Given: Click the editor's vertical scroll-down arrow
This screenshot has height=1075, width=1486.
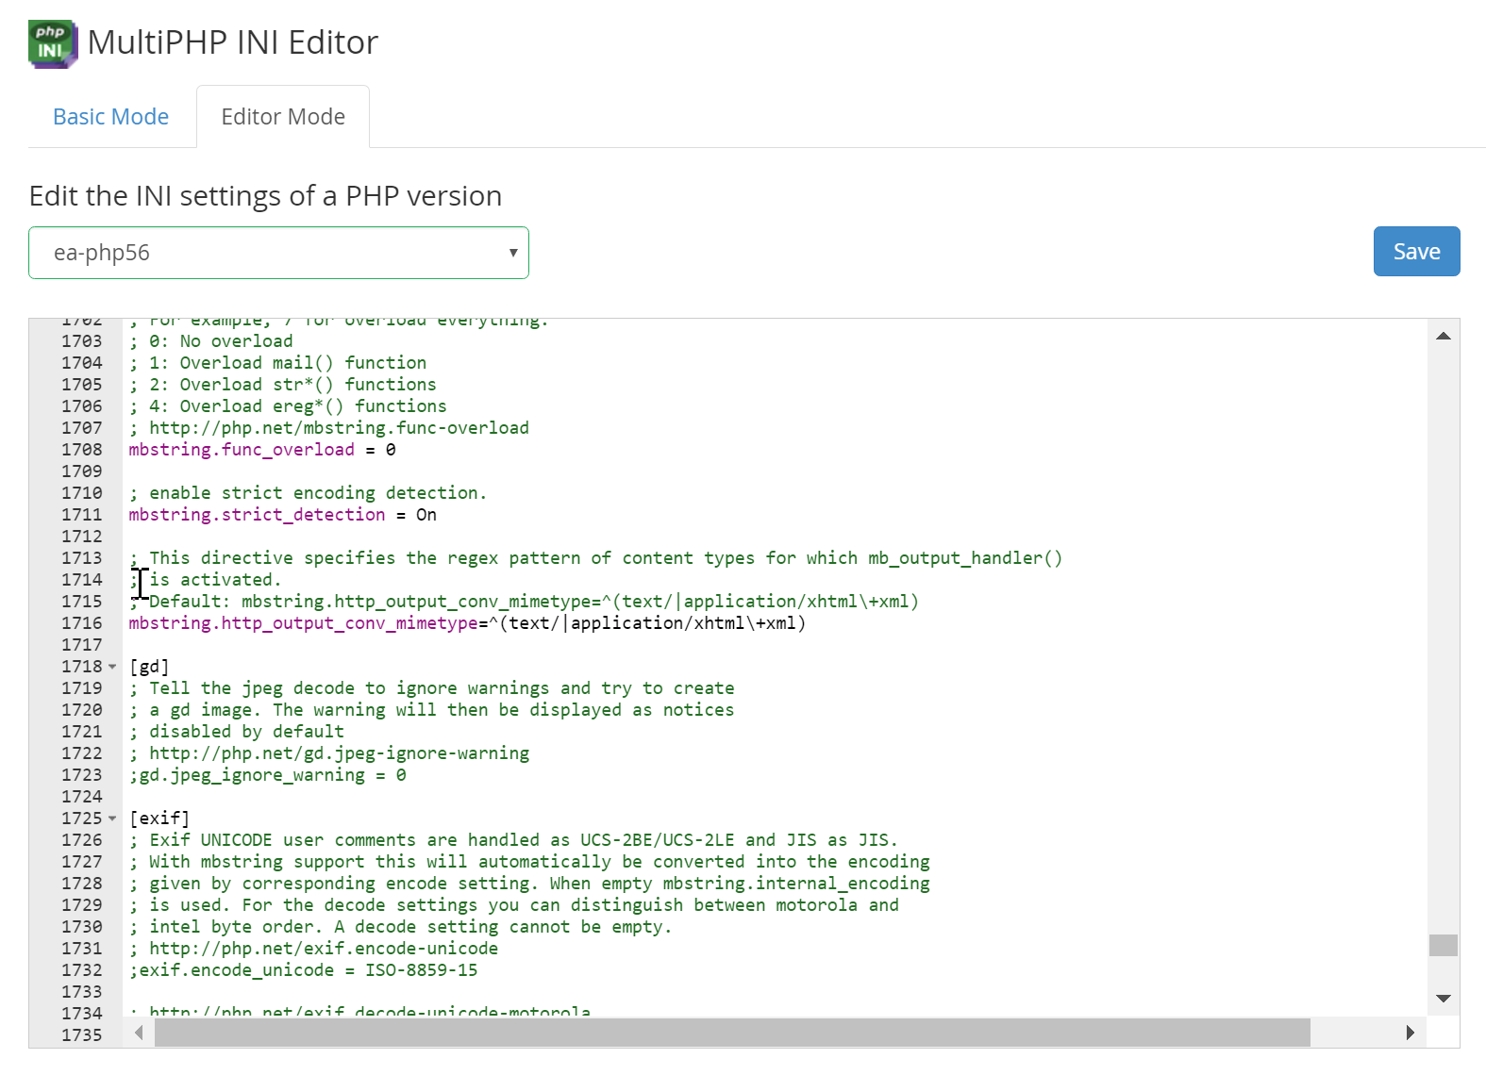Looking at the screenshot, I should click(1443, 998).
